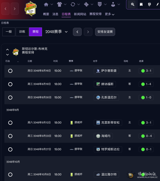The height and width of the screenshot is (181, 160).
Task: Open the 1-0 result against 孔斯温厄尔
Action: pyautogui.click(x=146, y=98)
